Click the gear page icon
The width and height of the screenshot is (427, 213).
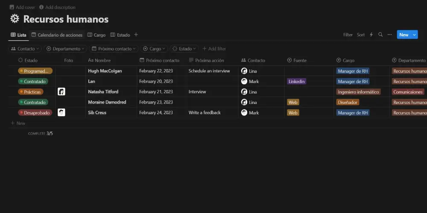15,19
